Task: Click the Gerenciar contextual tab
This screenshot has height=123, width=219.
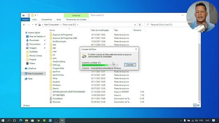Action: click(76, 15)
